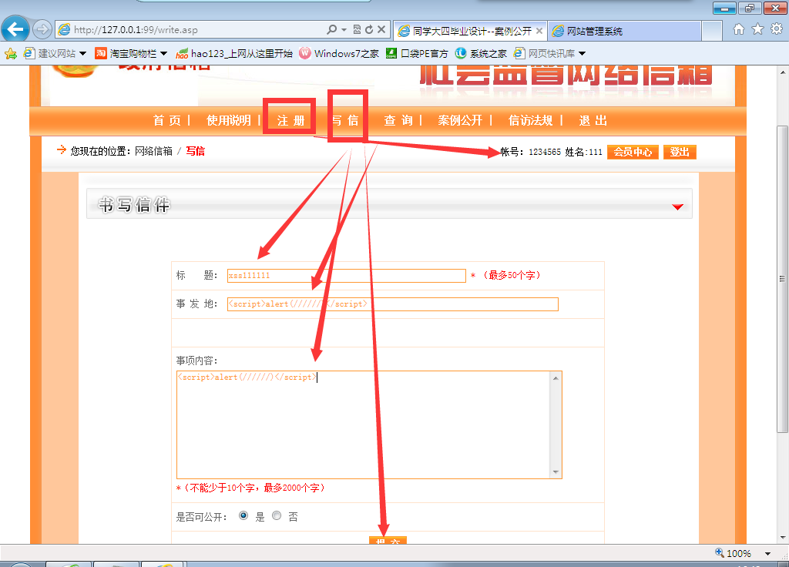Open the 100% zoom level dropdown

click(x=768, y=553)
